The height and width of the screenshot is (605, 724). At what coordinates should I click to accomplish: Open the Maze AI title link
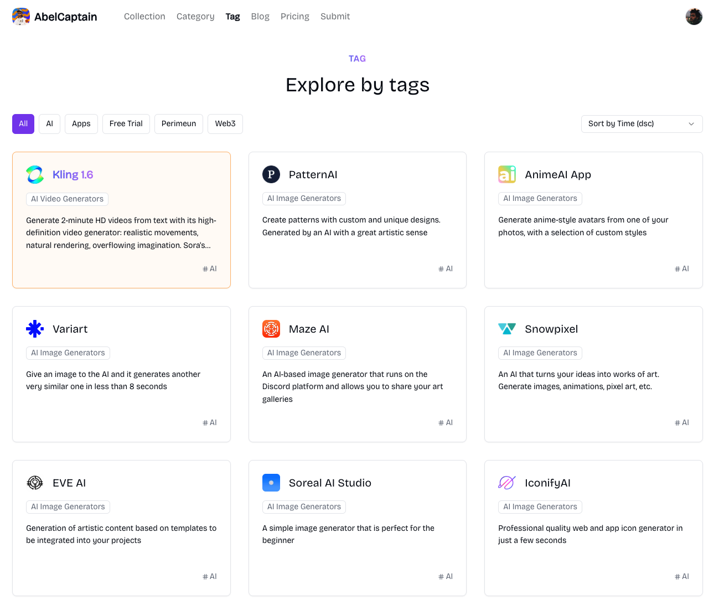(309, 329)
